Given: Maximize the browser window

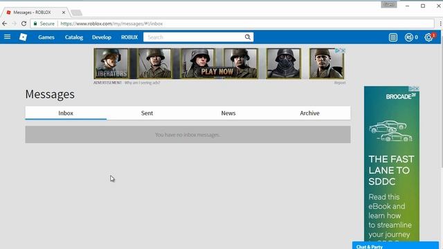Looking at the screenshot, I should [x=423, y=6].
